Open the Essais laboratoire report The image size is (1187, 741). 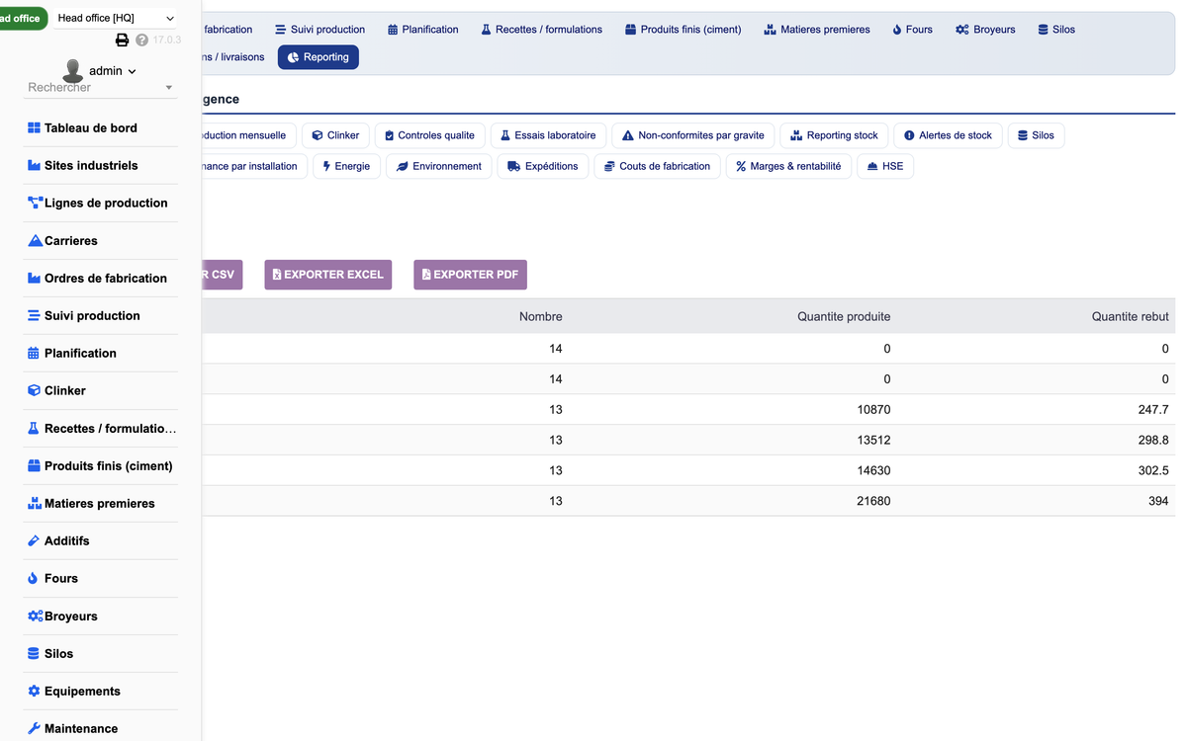point(548,135)
